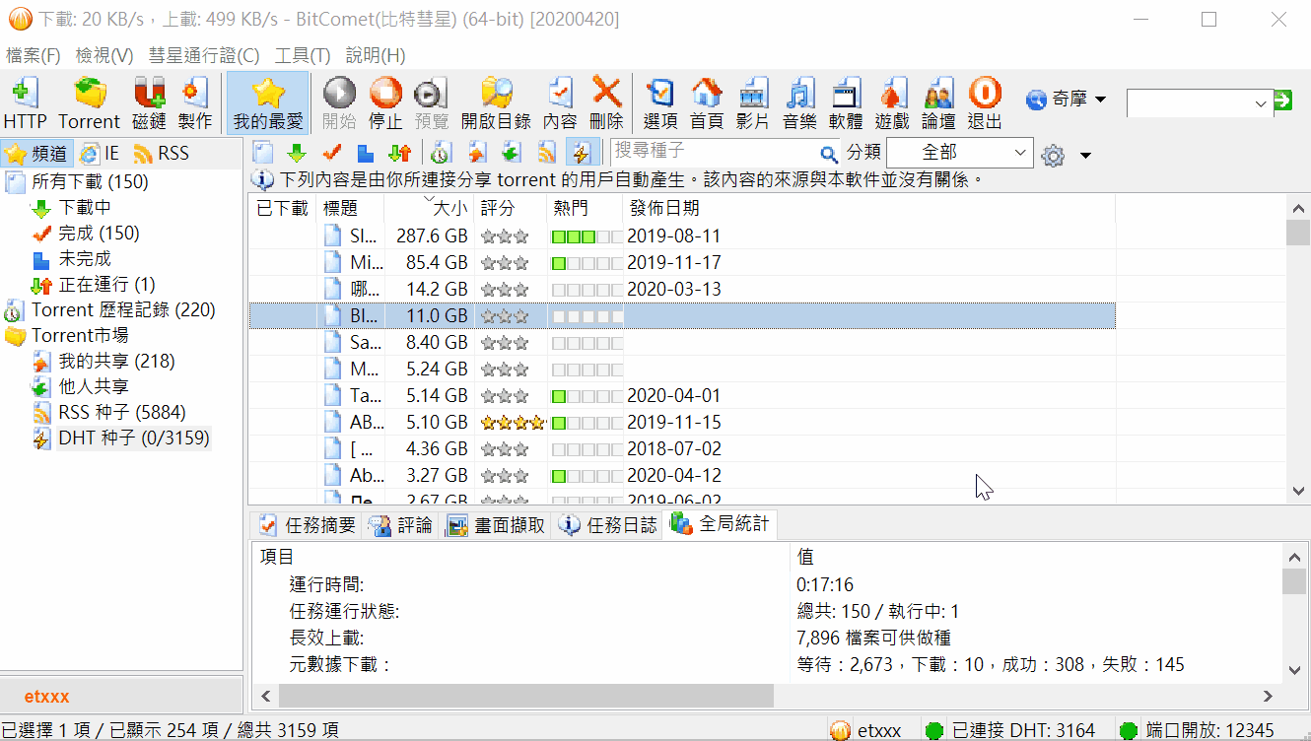Select RSS 種子 (5884)
The width and height of the screenshot is (1311, 741).
click(121, 413)
